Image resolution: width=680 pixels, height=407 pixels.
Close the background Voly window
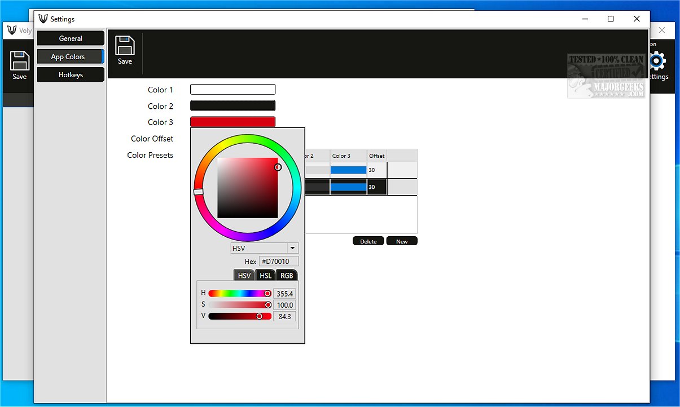pos(662,30)
